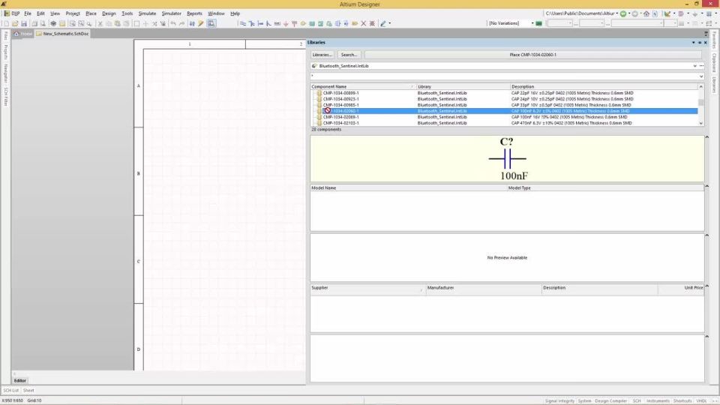The height and width of the screenshot is (405, 720).
Task: Click the Place Net Label icon
Action: tap(277, 23)
